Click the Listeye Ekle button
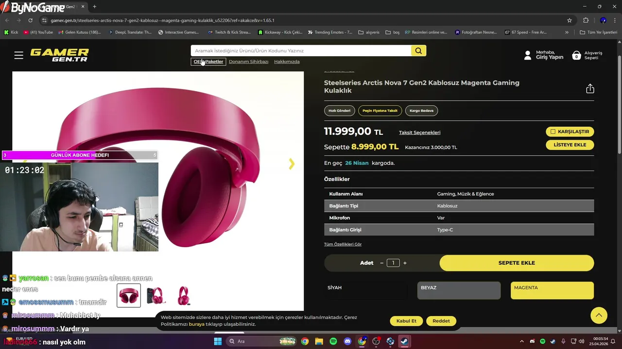The image size is (622, 349). (570, 145)
